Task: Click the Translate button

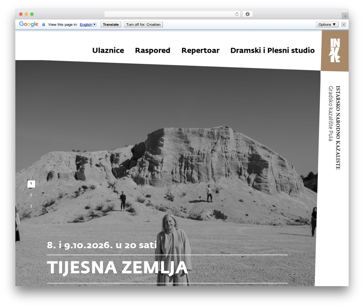Action: (111, 24)
